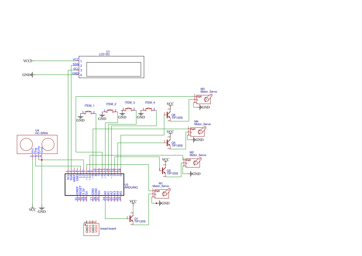Click the "Vin" pin label on Arduino
Image resolution: width=362 pixels, height=256 pixels.
coord(99,193)
